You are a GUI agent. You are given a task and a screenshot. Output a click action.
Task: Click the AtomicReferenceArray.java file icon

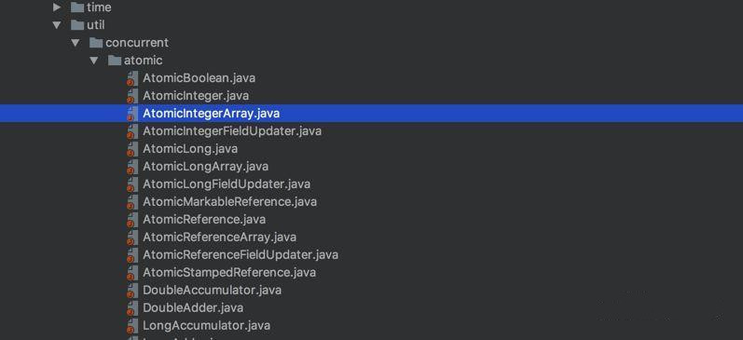(x=131, y=238)
